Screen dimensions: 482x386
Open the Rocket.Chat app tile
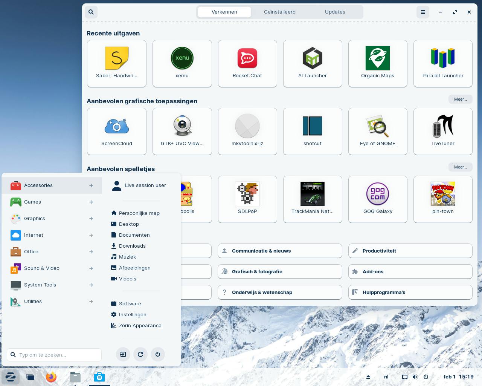[247, 64]
